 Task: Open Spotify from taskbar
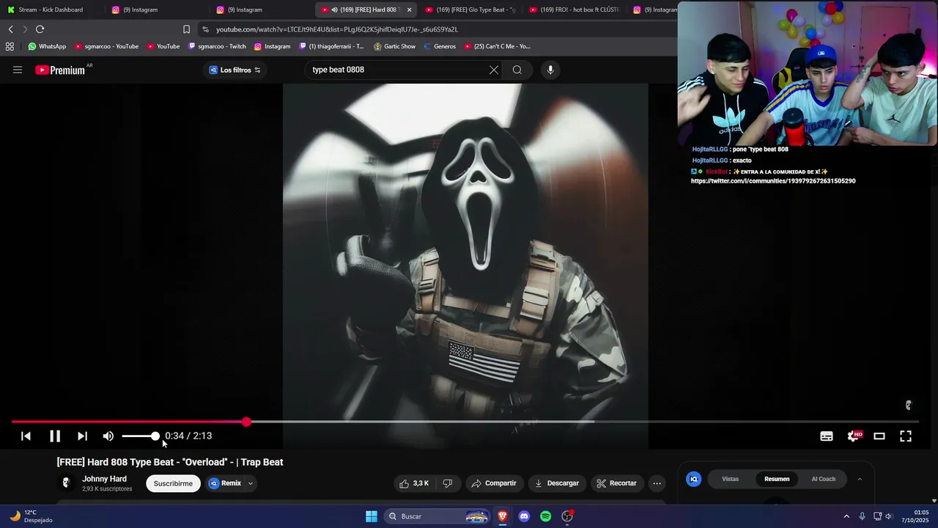(545, 516)
